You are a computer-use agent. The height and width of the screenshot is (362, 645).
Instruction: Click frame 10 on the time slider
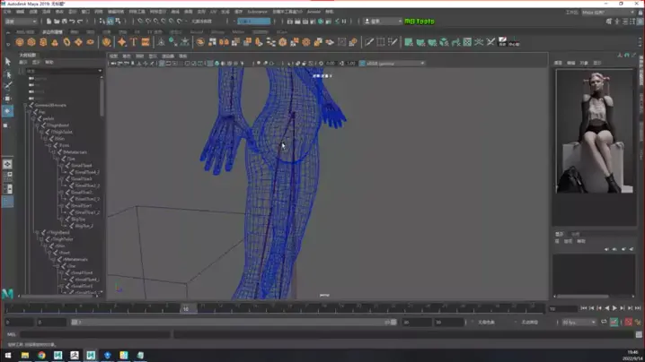click(x=186, y=308)
